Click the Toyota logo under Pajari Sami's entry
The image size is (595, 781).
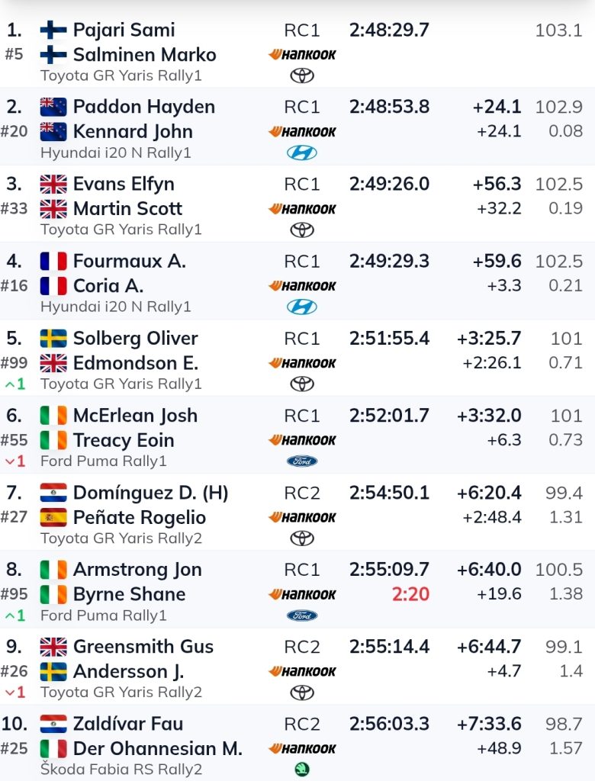click(x=302, y=76)
